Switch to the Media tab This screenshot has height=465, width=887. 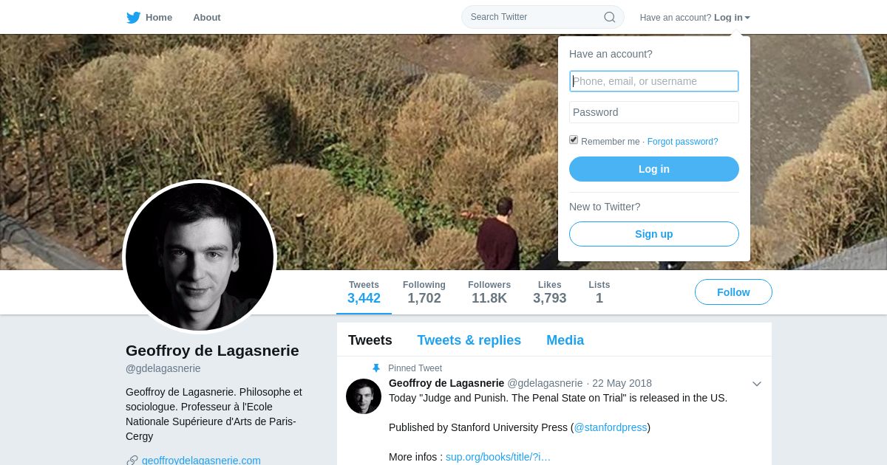tap(565, 340)
